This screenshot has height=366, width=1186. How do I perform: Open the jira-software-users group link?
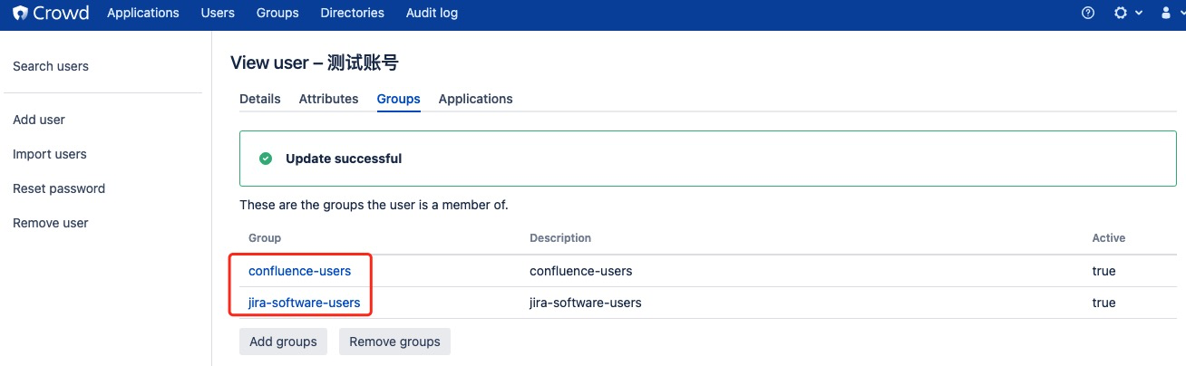[304, 303]
